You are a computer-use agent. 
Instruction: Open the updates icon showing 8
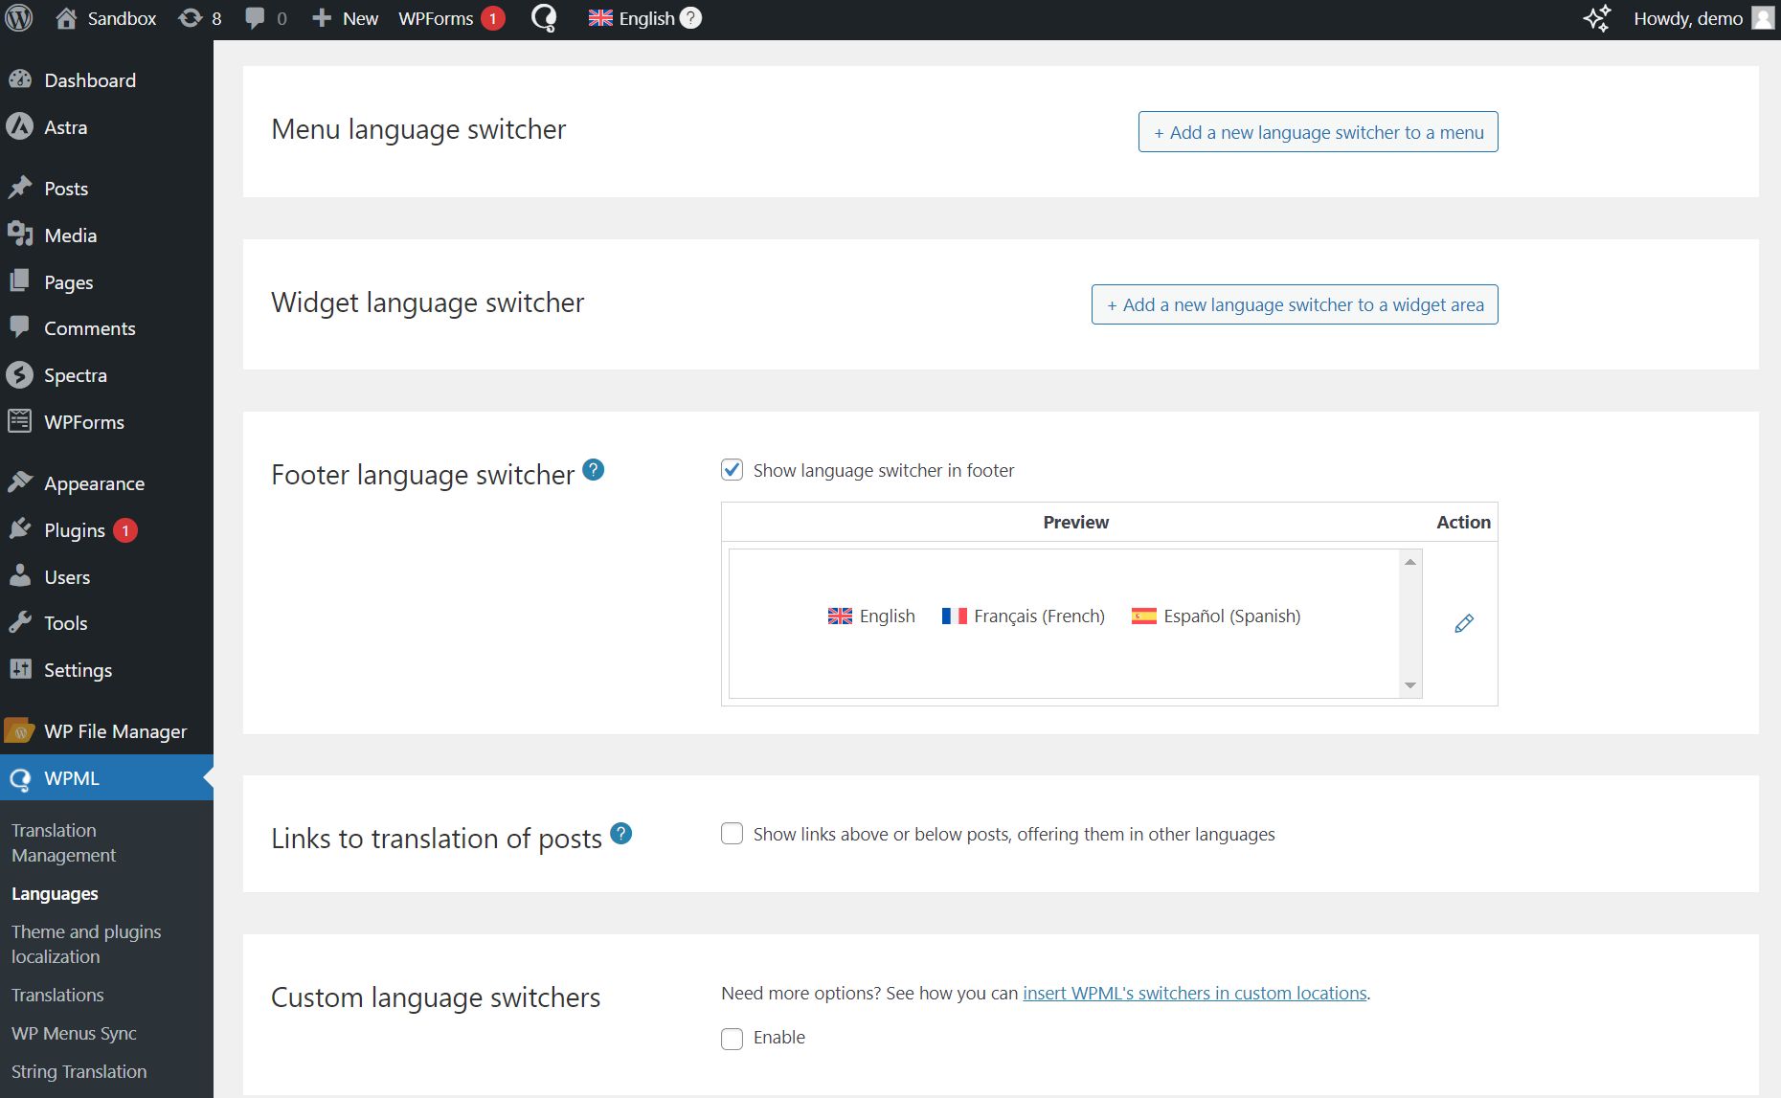coord(200,18)
